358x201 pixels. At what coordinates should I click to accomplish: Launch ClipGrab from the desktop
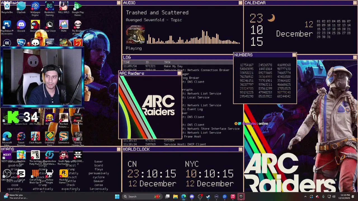(21, 8)
